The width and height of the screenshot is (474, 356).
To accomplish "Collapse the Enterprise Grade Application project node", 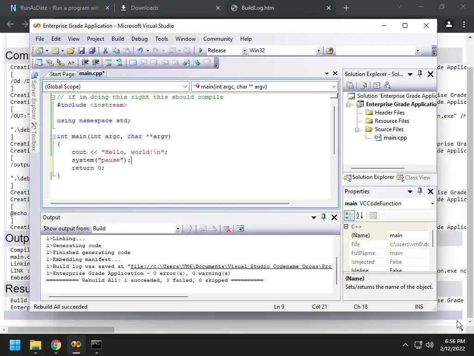I will (x=348, y=105).
